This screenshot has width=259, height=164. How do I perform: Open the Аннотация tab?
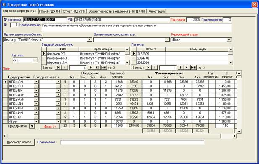(157, 11)
